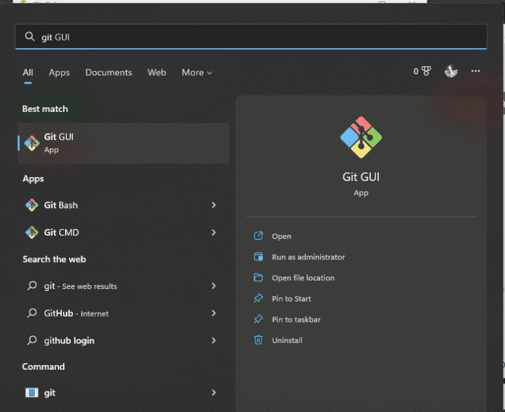Select the Git Bash app result
This screenshot has height=412, width=505.
click(x=124, y=205)
